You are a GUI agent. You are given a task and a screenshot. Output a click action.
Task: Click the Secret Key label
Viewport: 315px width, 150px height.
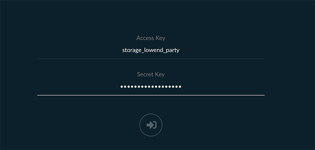tap(151, 74)
